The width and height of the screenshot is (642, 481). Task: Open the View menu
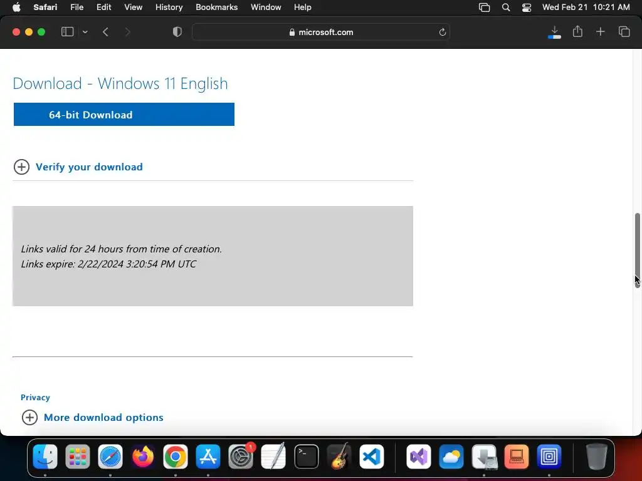tap(133, 8)
